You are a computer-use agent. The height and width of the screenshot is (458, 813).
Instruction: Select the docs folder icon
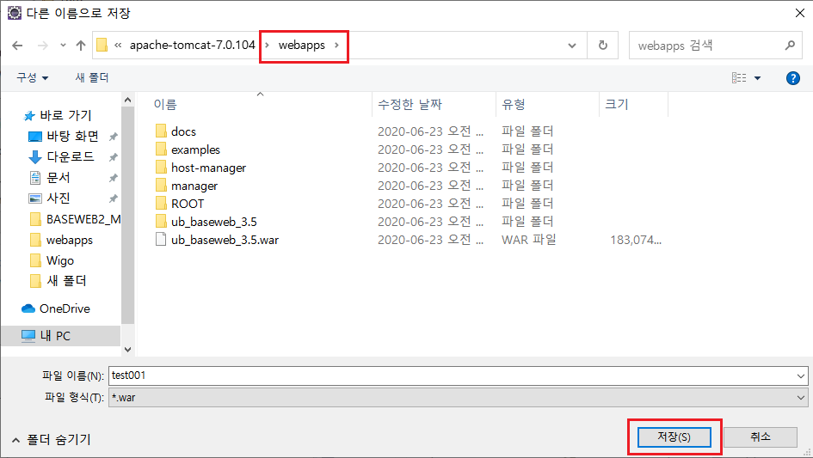161,131
